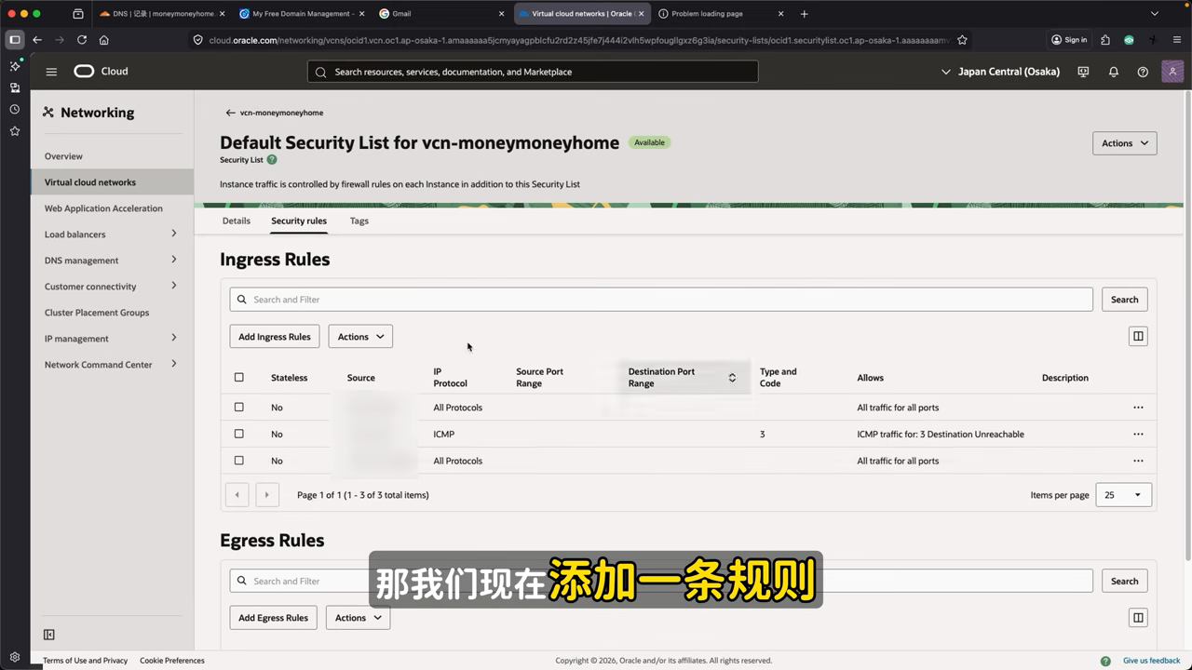The height and width of the screenshot is (670, 1192).
Task: Check the last All Protocols rule checkbox
Action: coord(239,461)
